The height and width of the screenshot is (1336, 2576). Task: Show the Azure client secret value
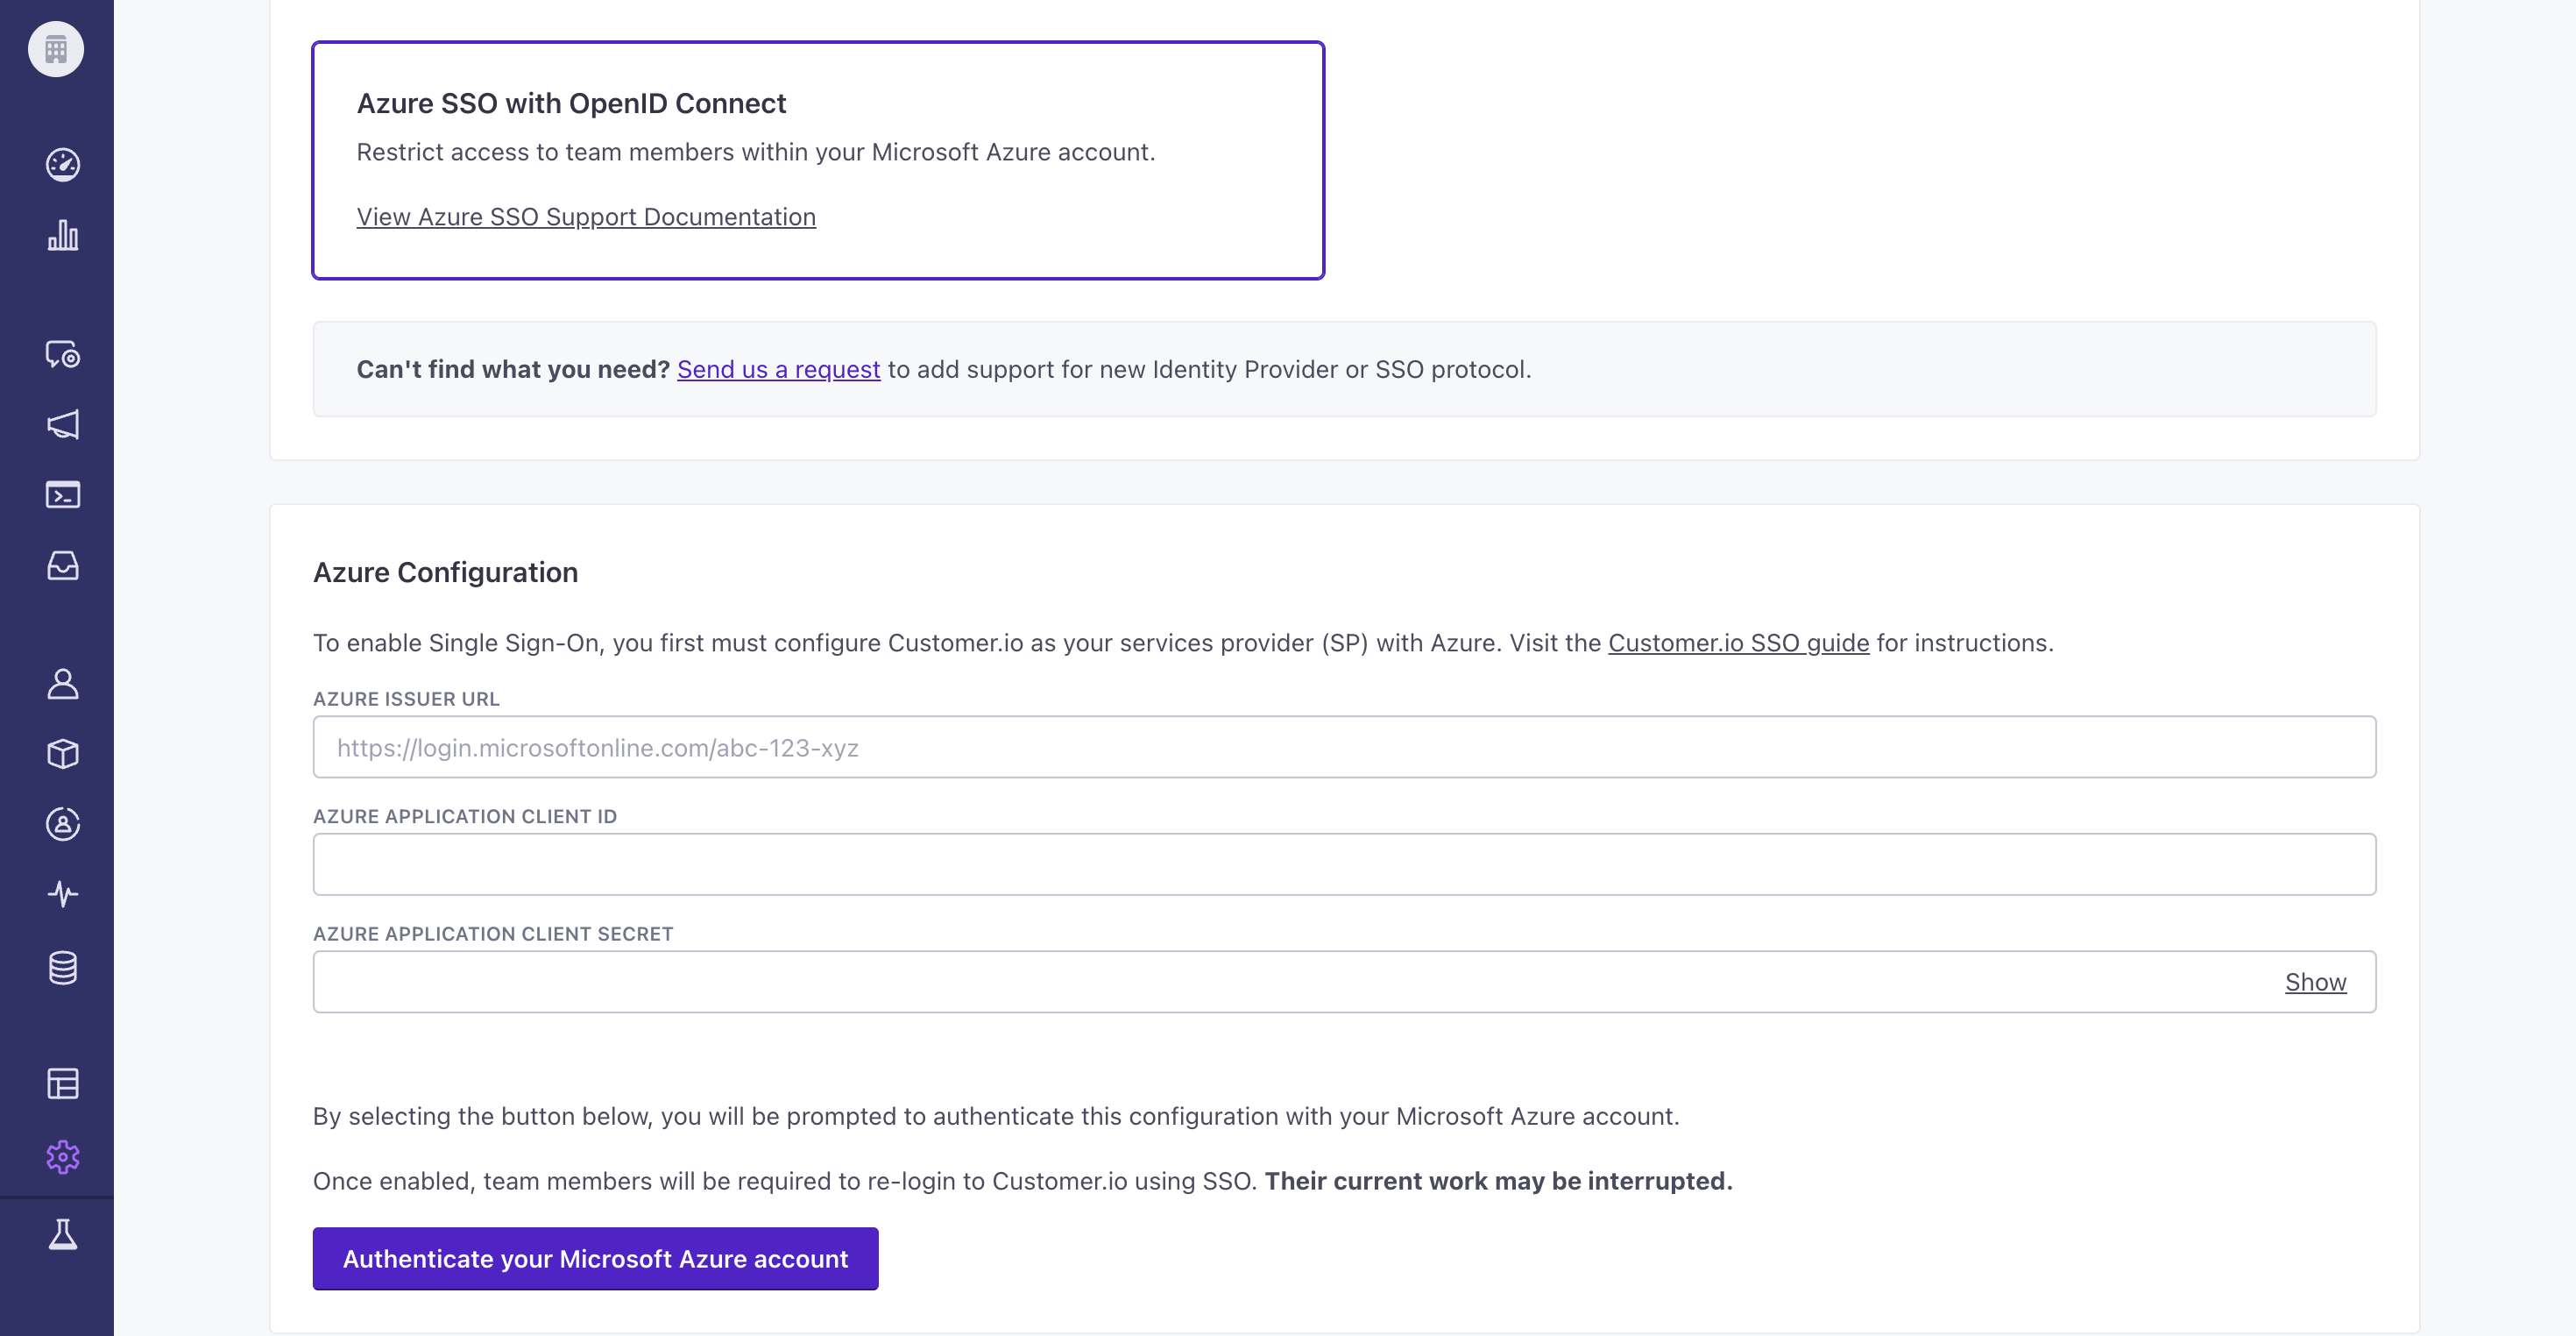coord(2315,982)
